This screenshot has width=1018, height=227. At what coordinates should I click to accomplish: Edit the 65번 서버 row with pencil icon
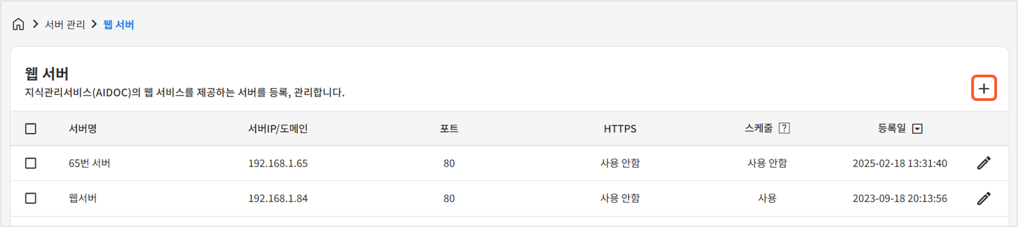[x=984, y=163]
